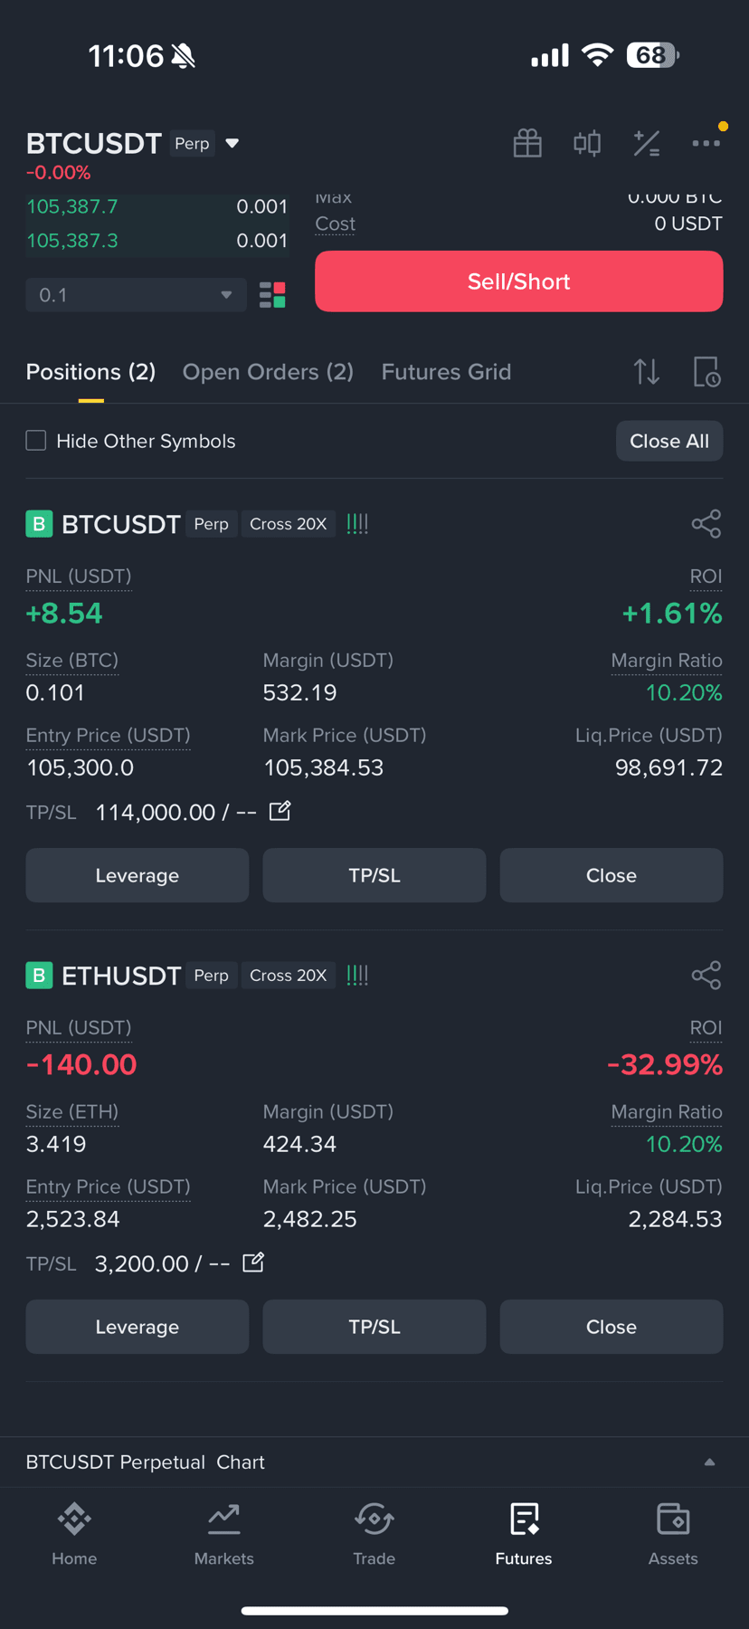Open the gift rewards icon
Image resolution: width=749 pixels, height=1629 pixels.
527,143
